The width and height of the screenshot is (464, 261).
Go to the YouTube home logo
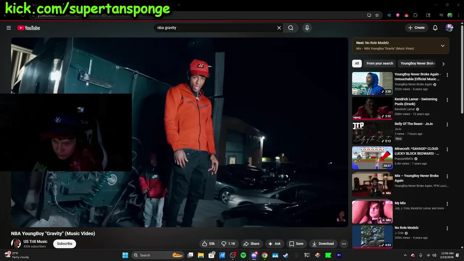(x=29, y=28)
